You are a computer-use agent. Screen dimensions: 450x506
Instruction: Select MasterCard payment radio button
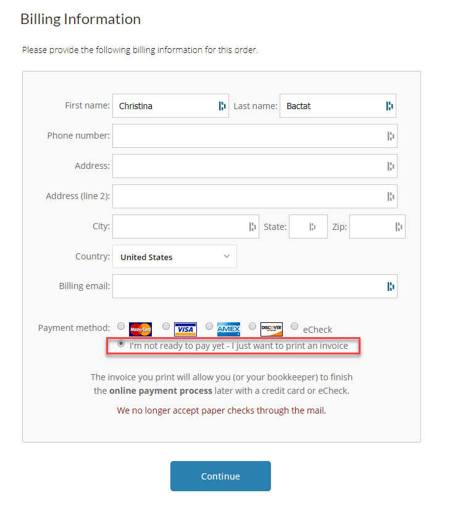[x=121, y=326]
